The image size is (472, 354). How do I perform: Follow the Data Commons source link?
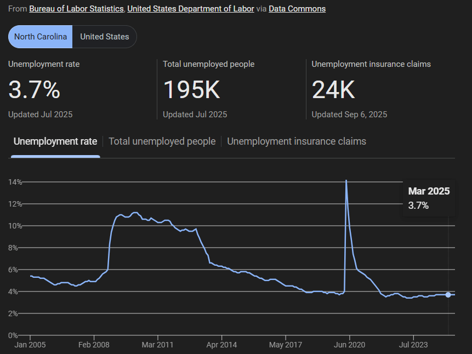pos(297,9)
